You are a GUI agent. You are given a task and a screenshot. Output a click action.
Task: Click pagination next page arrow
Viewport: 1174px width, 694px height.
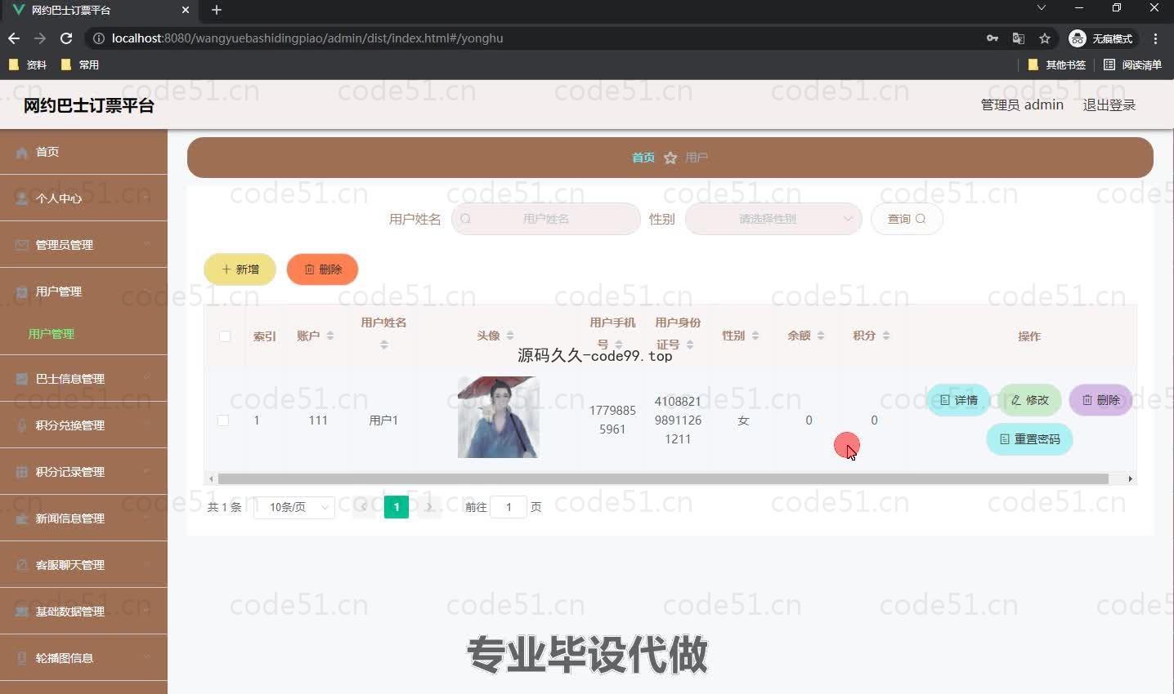coord(429,507)
